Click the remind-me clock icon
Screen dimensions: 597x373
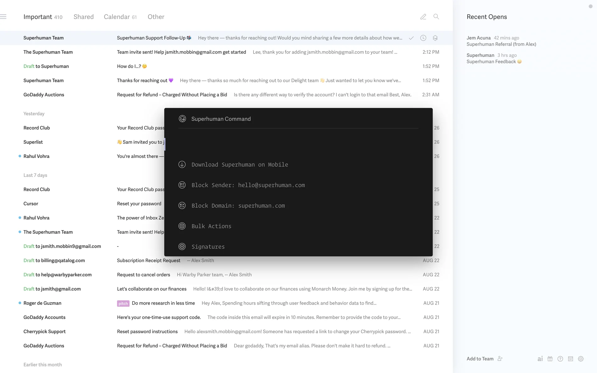pos(423,38)
